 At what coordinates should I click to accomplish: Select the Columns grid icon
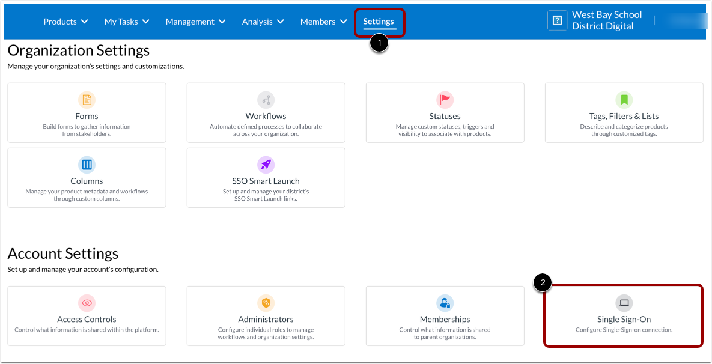coord(87,165)
